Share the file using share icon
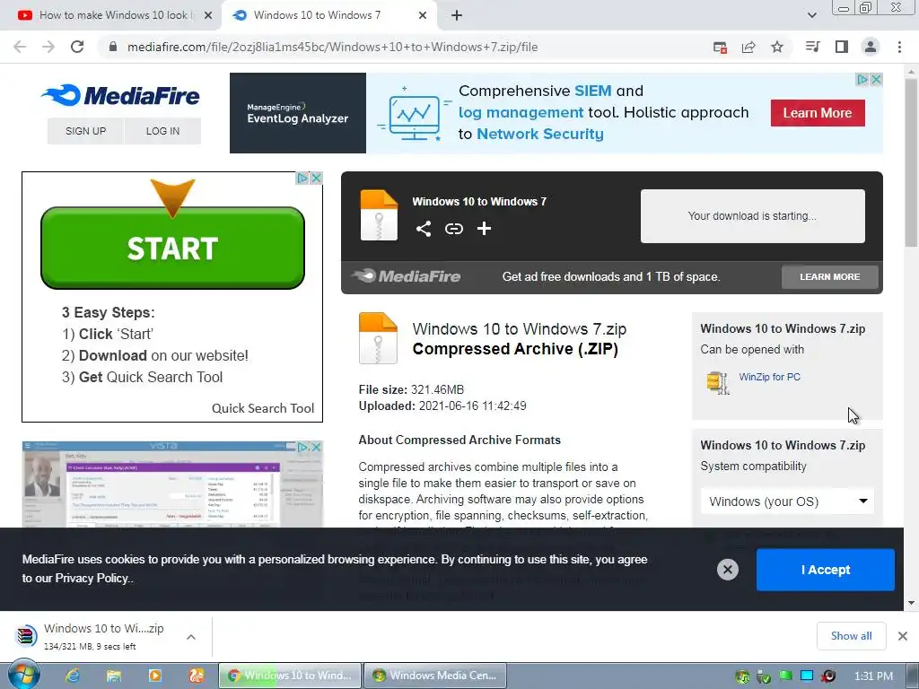 point(424,229)
